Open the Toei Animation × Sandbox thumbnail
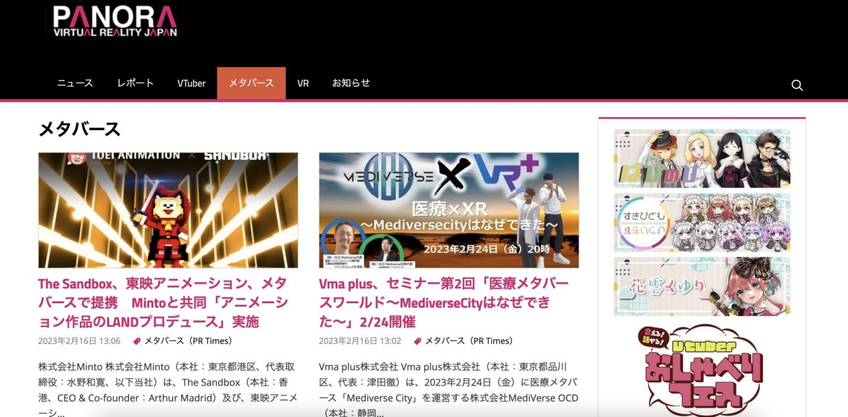 [x=168, y=210]
